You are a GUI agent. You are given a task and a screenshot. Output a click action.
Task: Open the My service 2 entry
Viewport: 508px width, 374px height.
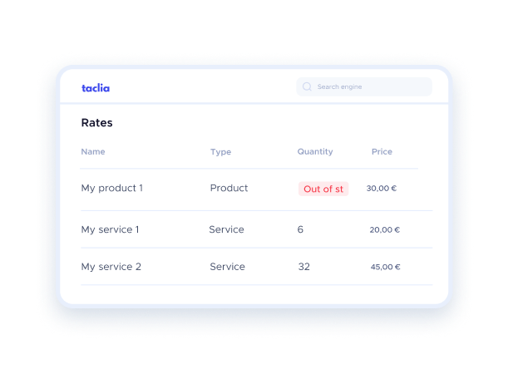click(111, 267)
